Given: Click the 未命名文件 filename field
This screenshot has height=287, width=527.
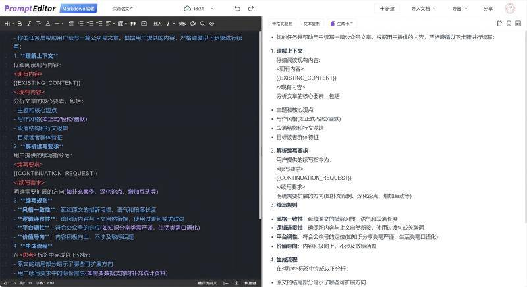Looking at the screenshot, I should pyautogui.click(x=123, y=9).
